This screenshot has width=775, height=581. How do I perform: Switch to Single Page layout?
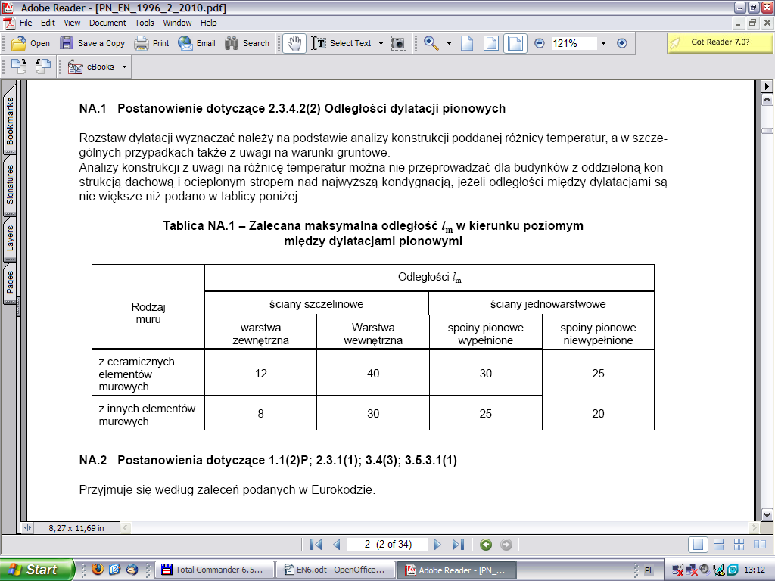coord(698,545)
